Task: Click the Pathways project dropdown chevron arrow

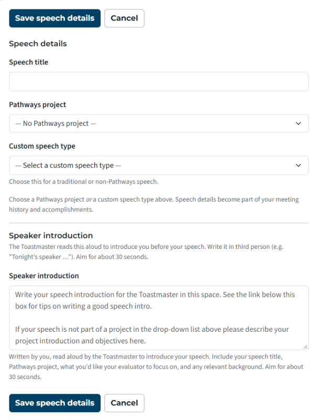Action: [298, 123]
